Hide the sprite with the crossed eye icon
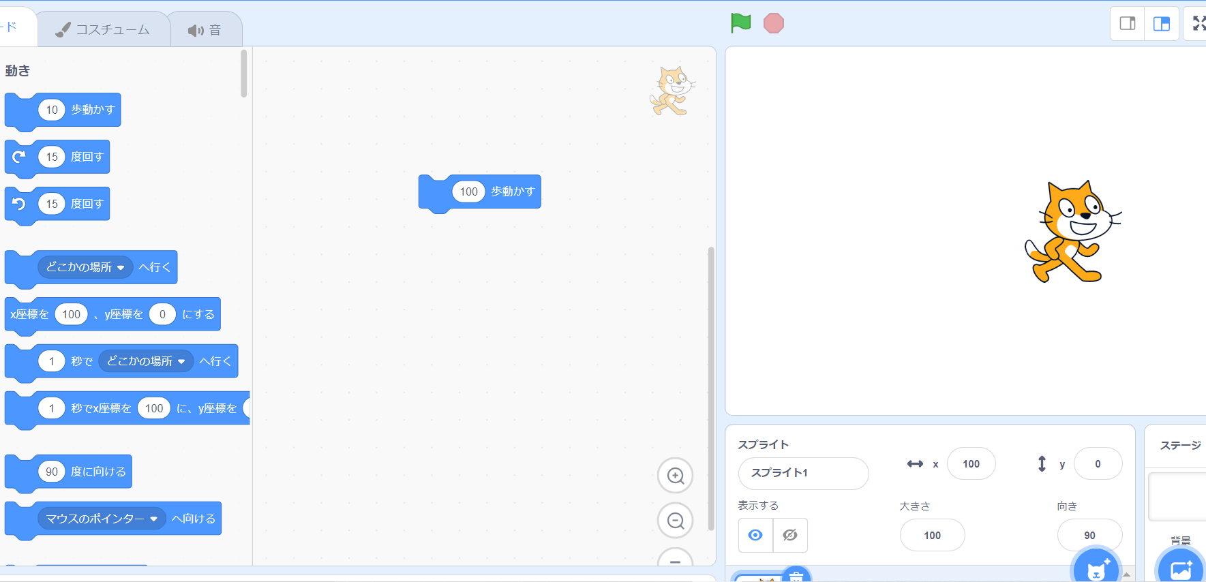Screen dimensions: 1206x582 pyautogui.click(x=790, y=535)
